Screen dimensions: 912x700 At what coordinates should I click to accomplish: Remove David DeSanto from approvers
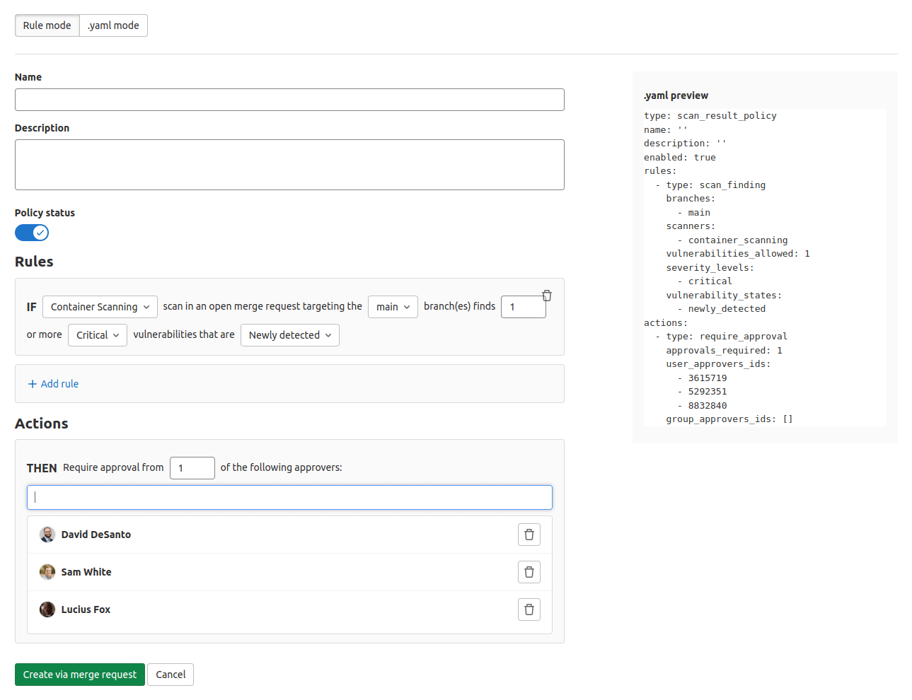[529, 535]
